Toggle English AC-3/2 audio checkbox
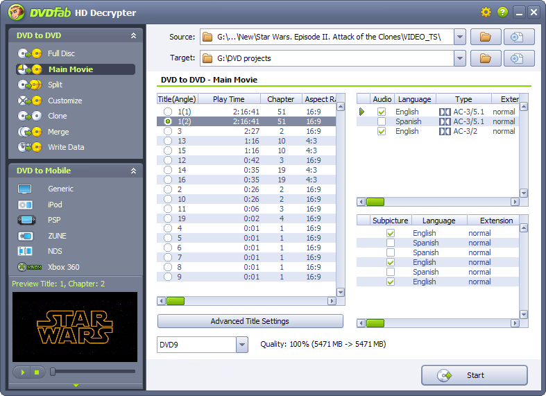This screenshot has height=396, width=546. tap(382, 131)
